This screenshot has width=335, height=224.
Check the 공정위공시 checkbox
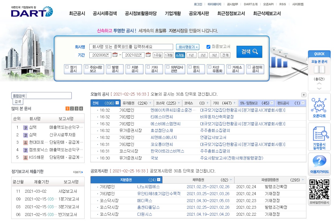249,67
